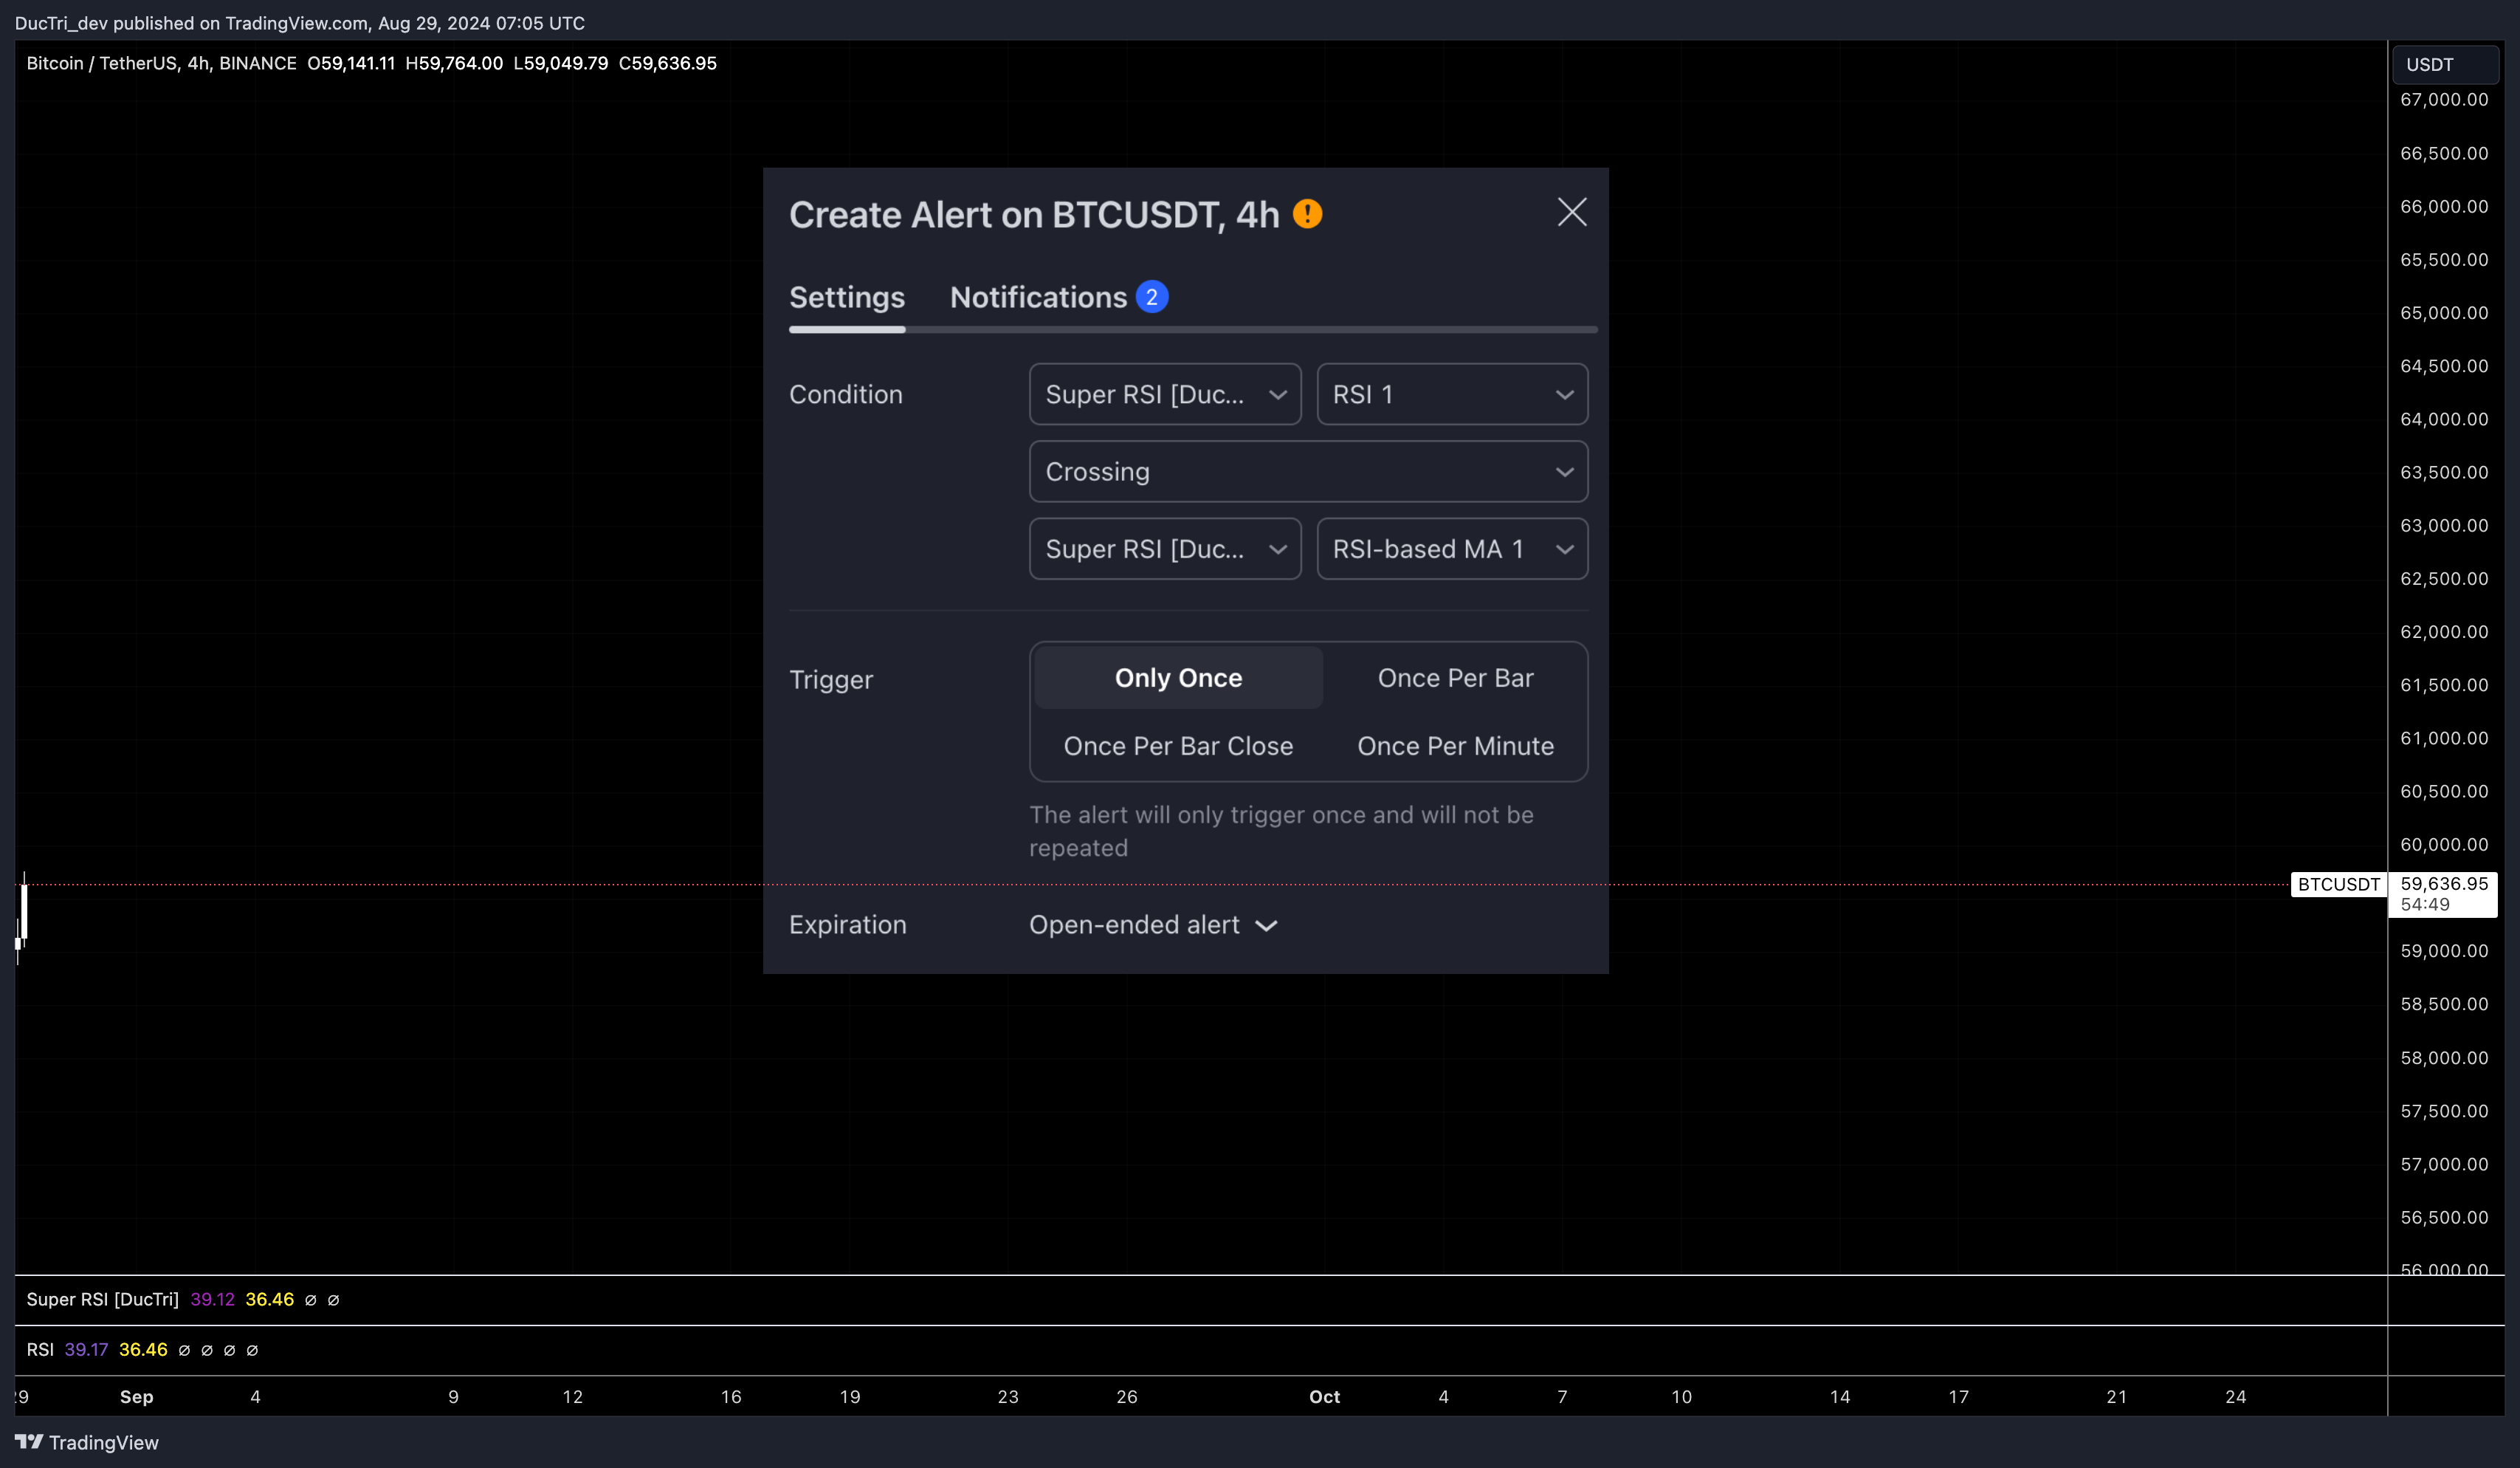Click the RSI indicator legend title
This screenshot has height=1468, width=2520.
pyautogui.click(x=40, y=1350)
